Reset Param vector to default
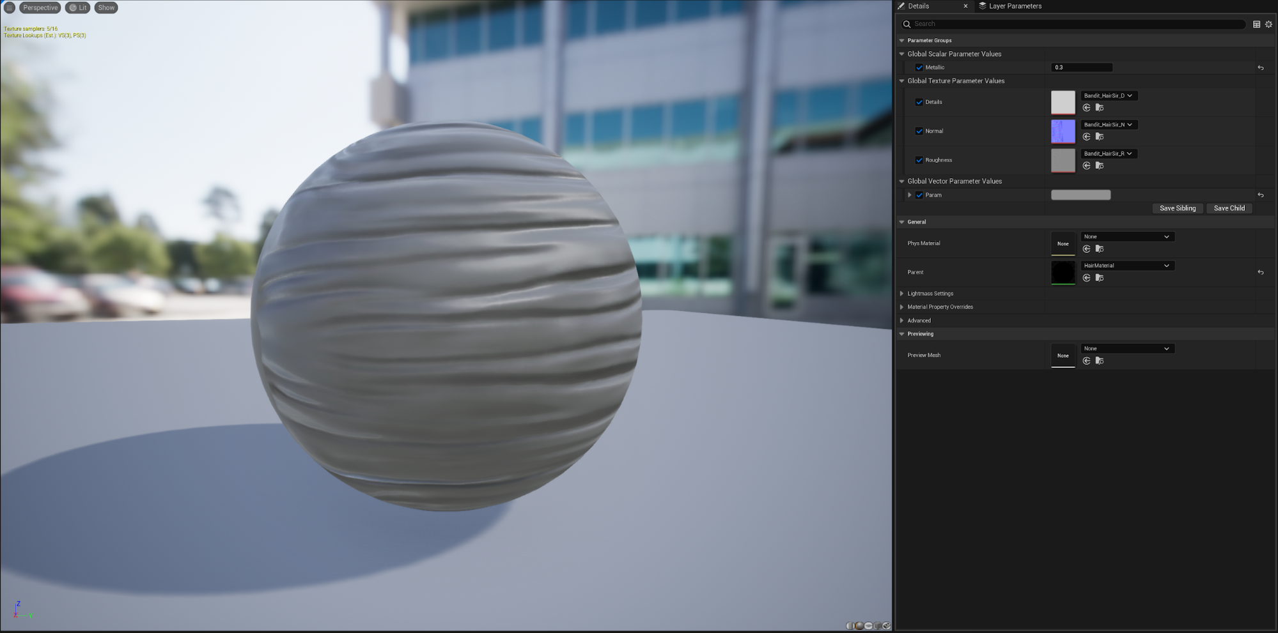The width and height of the screenshot is (1278, 633). click(x=1260, y=195)
